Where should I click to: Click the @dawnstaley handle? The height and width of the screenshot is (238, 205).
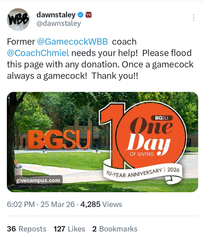(x=59, y=23)
